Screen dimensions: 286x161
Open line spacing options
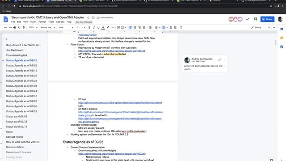point(150,28)
